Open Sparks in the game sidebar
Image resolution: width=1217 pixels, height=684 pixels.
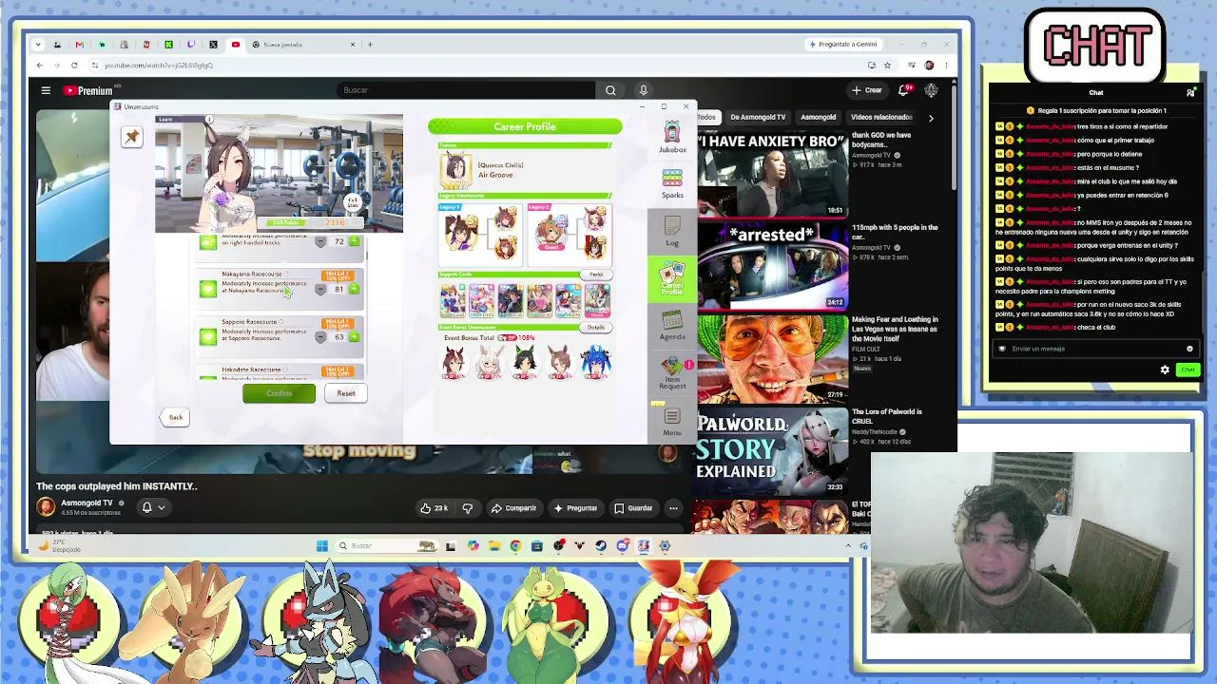pos(672,183)
